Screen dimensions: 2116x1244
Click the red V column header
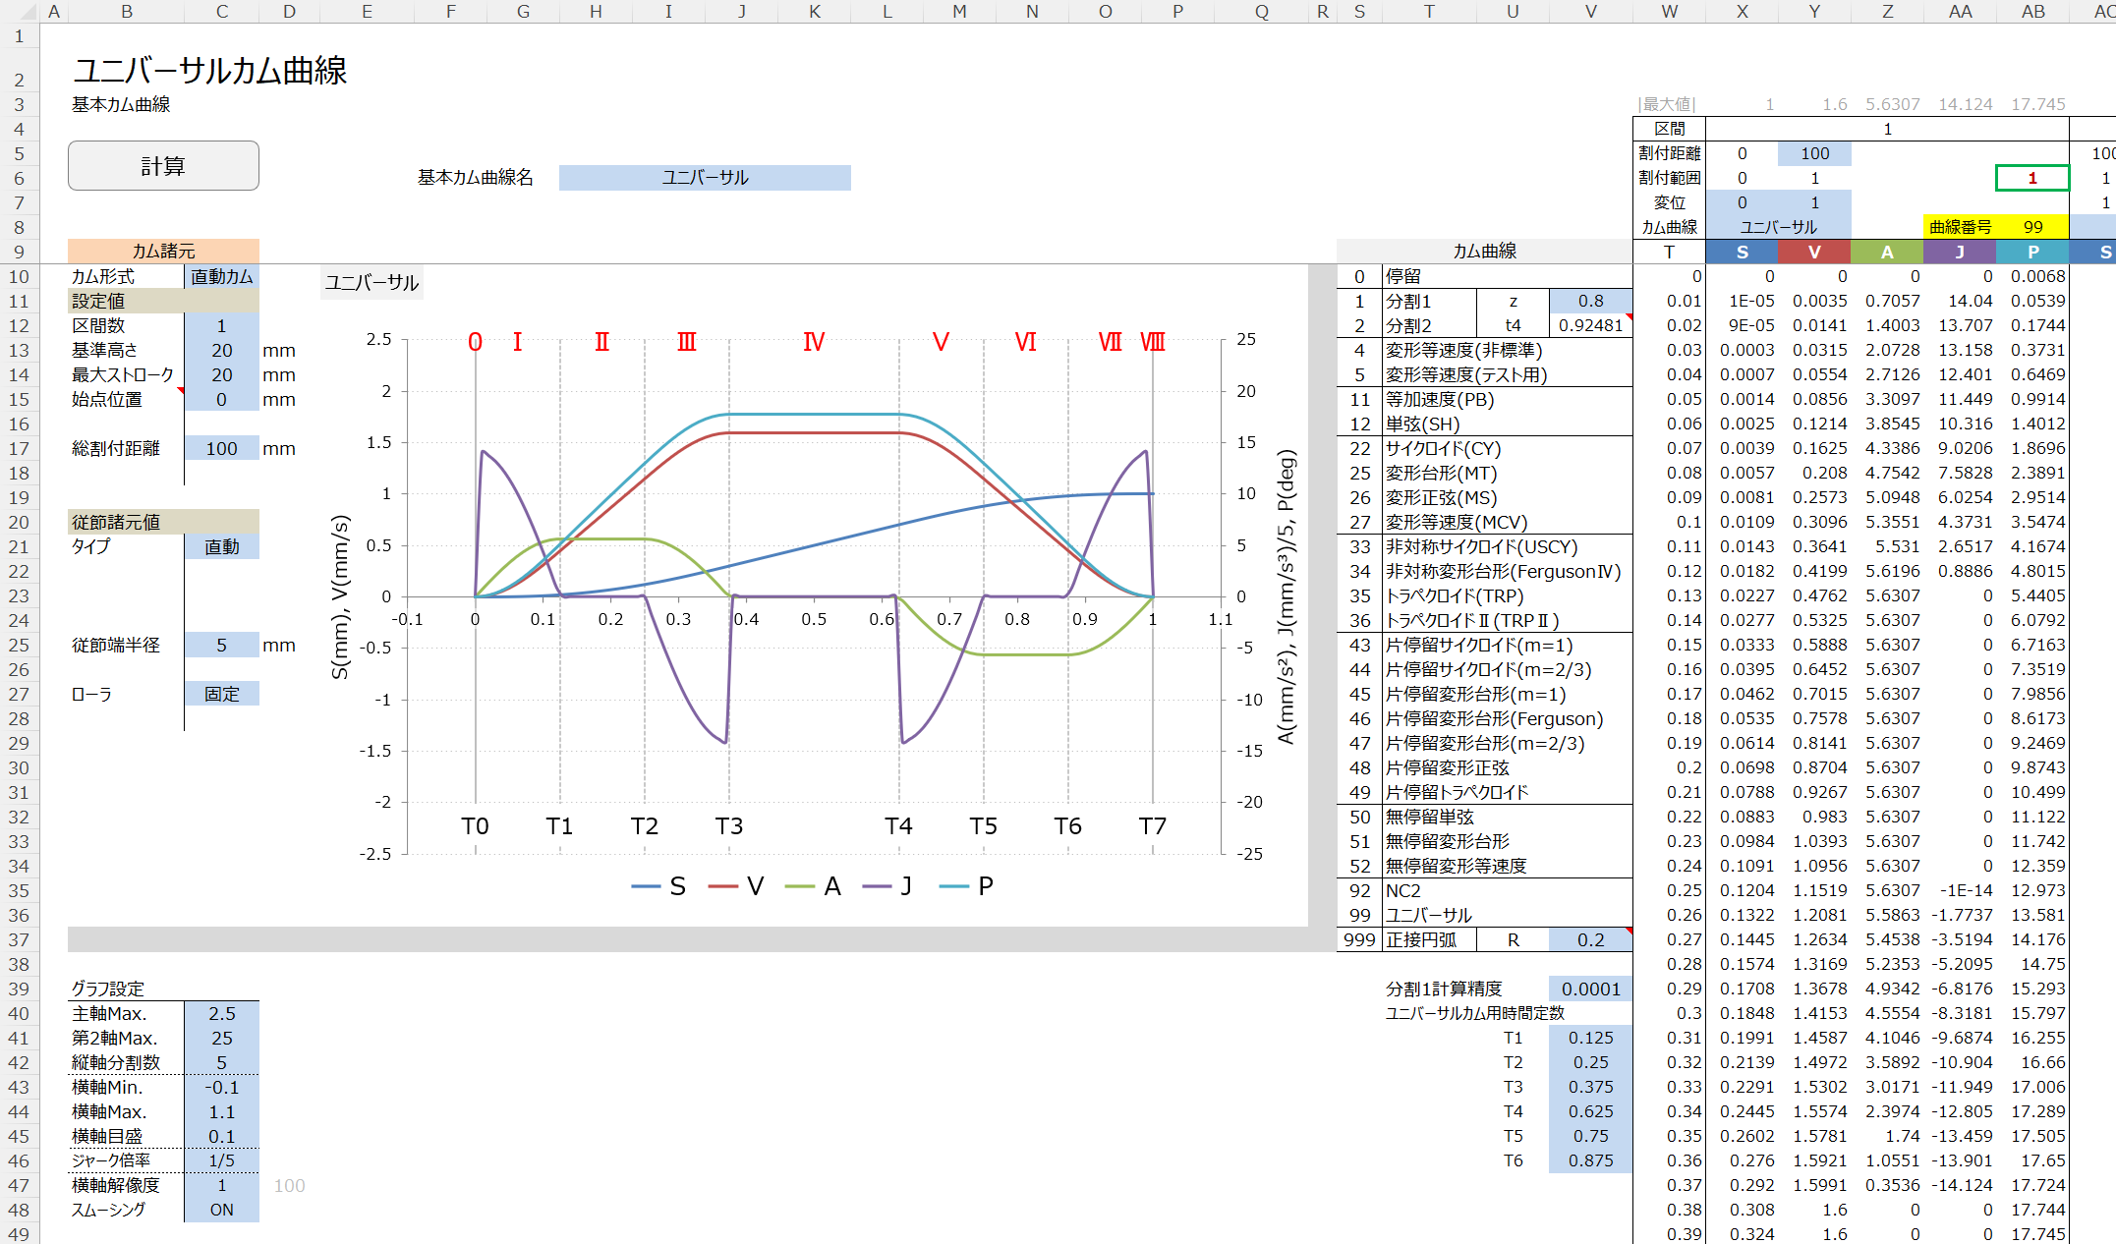[x=1814, y=253]
